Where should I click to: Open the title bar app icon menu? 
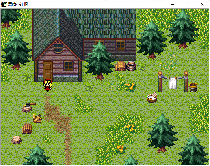click(x=4, y=4)
